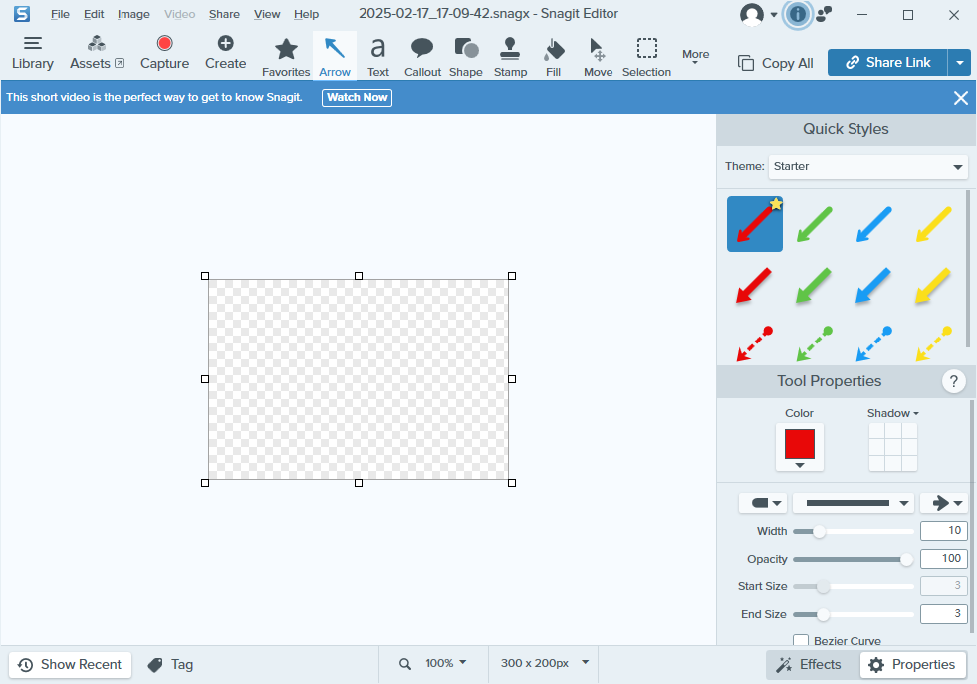Open the Edit menu
The image size is (977, 684).
pyautogui.click(x=94, y=14)
